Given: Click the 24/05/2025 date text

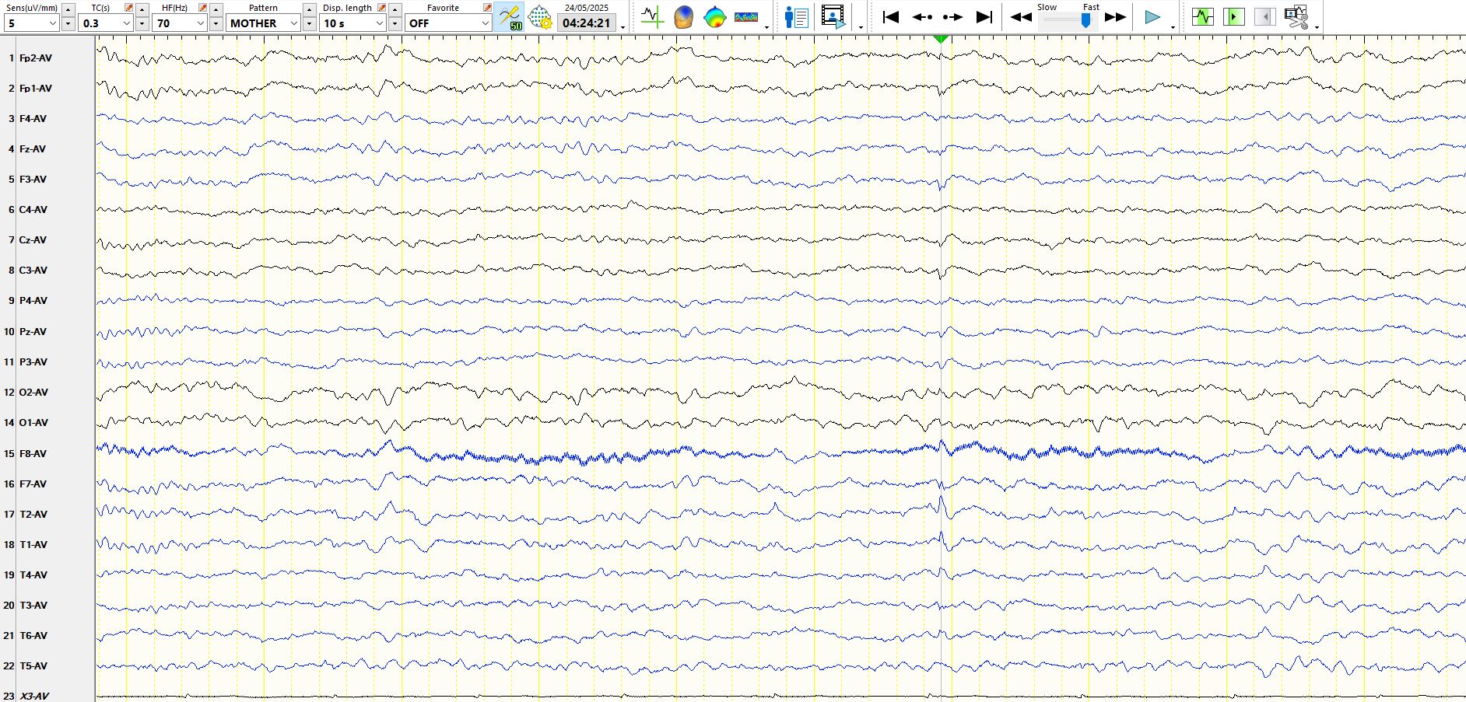Looking at the screenshot, I should click(587, 8).
